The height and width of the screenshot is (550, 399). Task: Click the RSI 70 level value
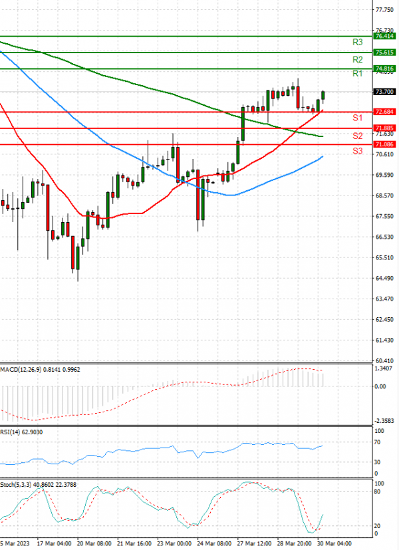[377, 442]
